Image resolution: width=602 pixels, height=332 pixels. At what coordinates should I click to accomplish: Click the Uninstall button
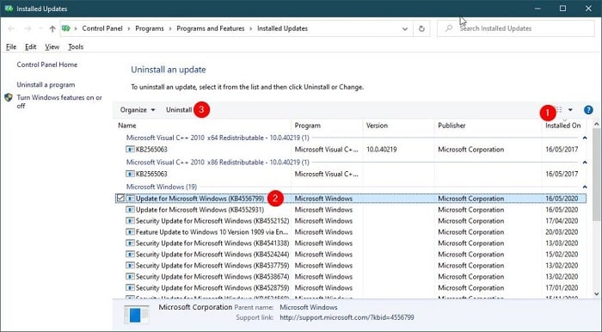point(179,110)
